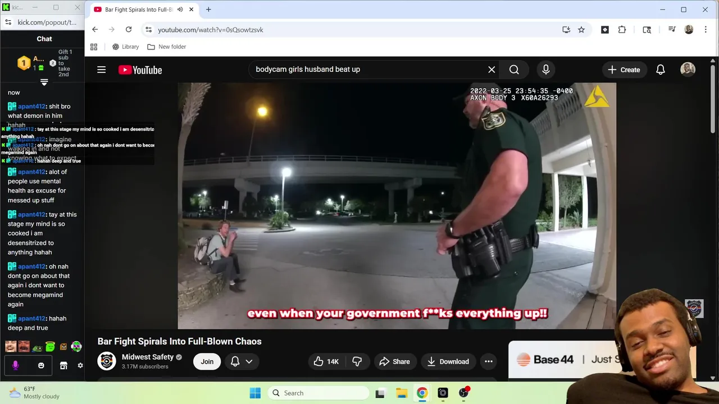Start voice search with the microphone icon
This screenshot has width=719, height=404.
(545, 70)
